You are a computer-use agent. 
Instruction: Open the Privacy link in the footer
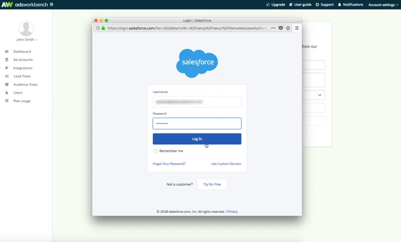coord(233,212)
